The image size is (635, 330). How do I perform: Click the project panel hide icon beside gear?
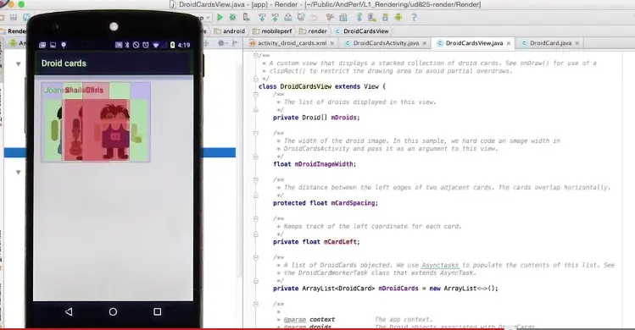pyautogui.click(x=235, y=43)
